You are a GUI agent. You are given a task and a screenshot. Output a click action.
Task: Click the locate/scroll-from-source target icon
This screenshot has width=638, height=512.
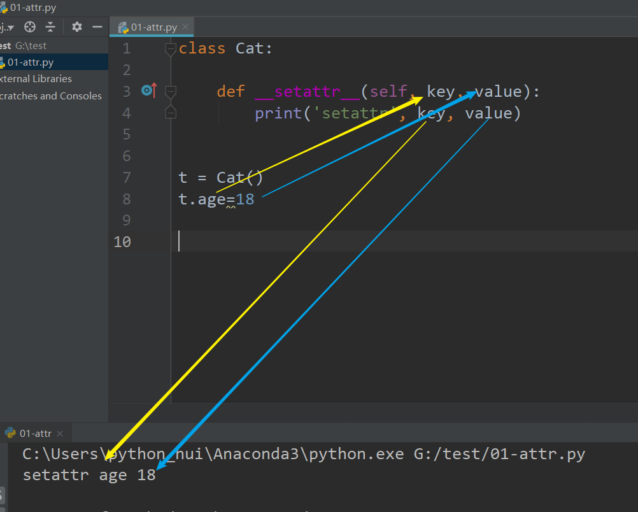point(30,27)
